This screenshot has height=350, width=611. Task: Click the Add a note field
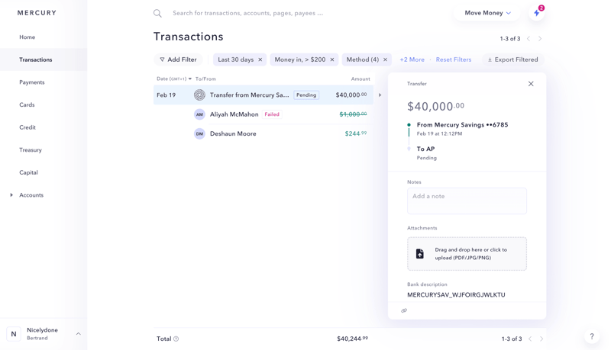point(467,201)
